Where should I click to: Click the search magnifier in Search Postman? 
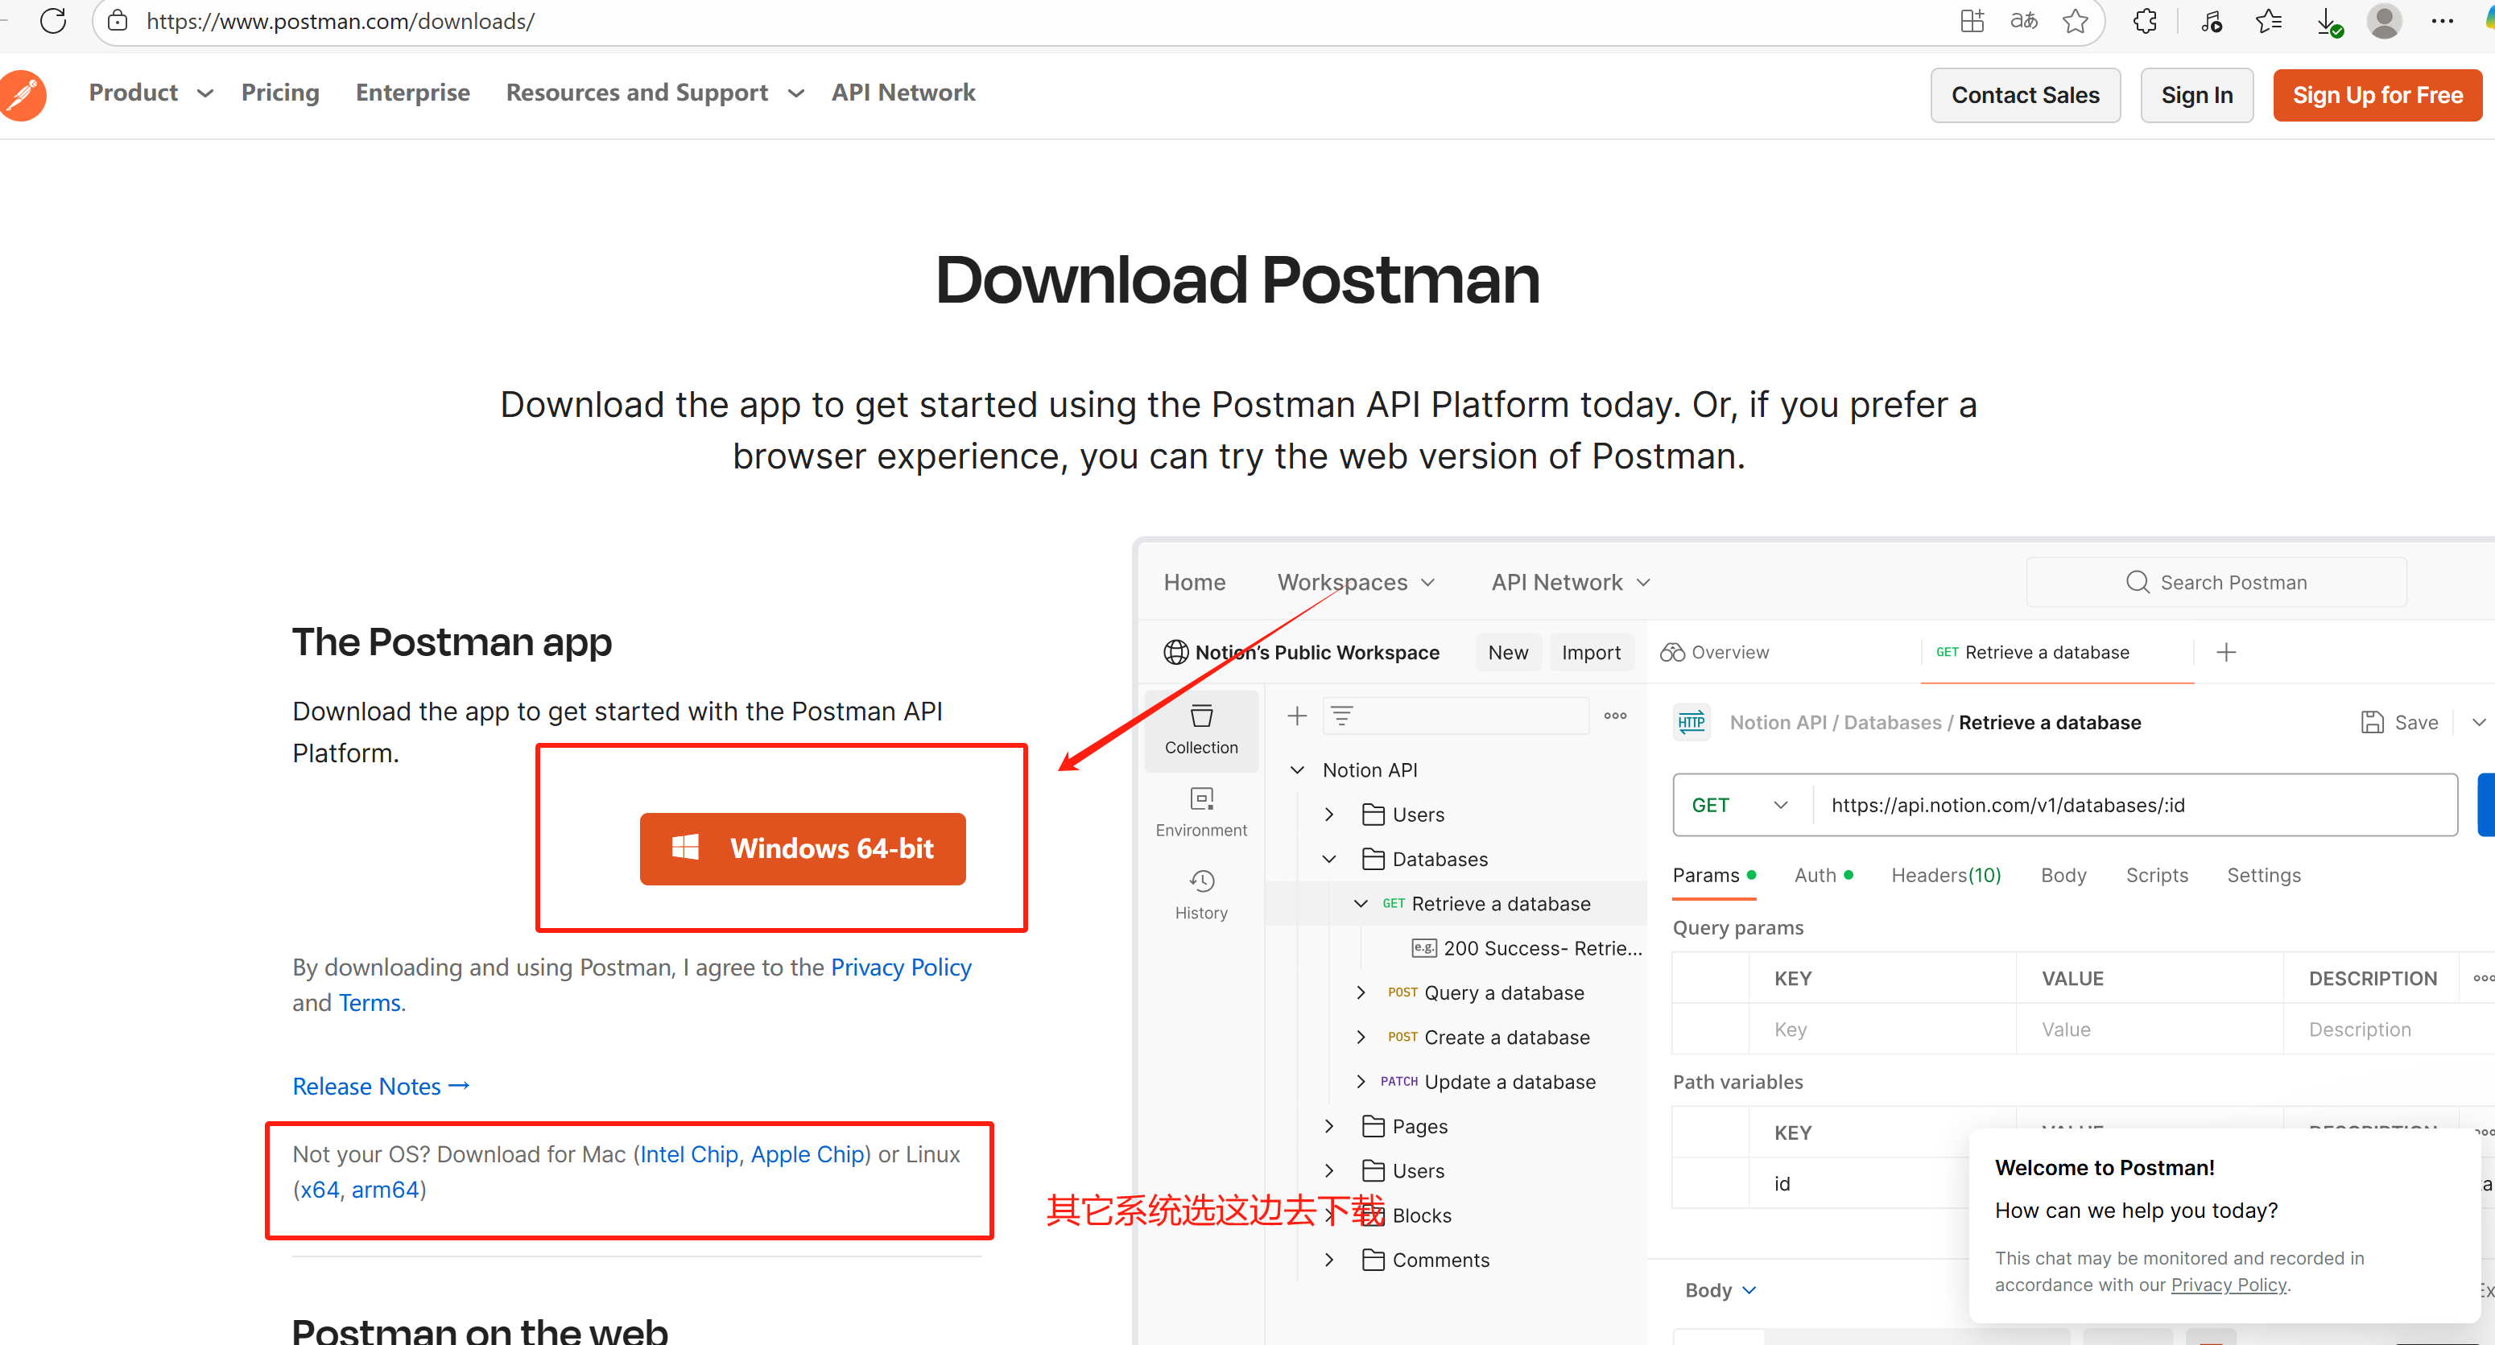(2137, 582)
